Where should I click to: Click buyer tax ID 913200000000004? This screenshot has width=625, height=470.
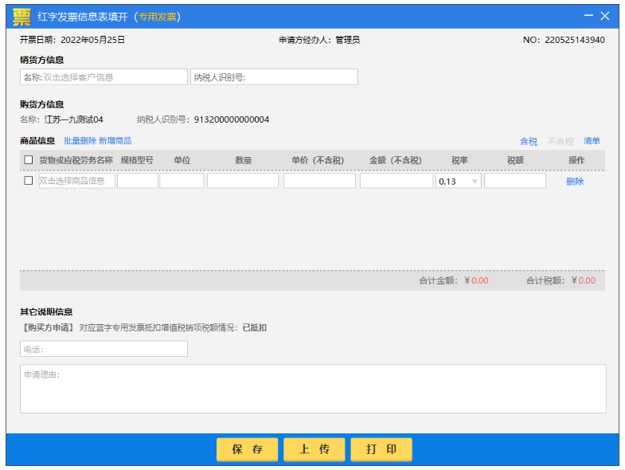click(x=232, y=119)
